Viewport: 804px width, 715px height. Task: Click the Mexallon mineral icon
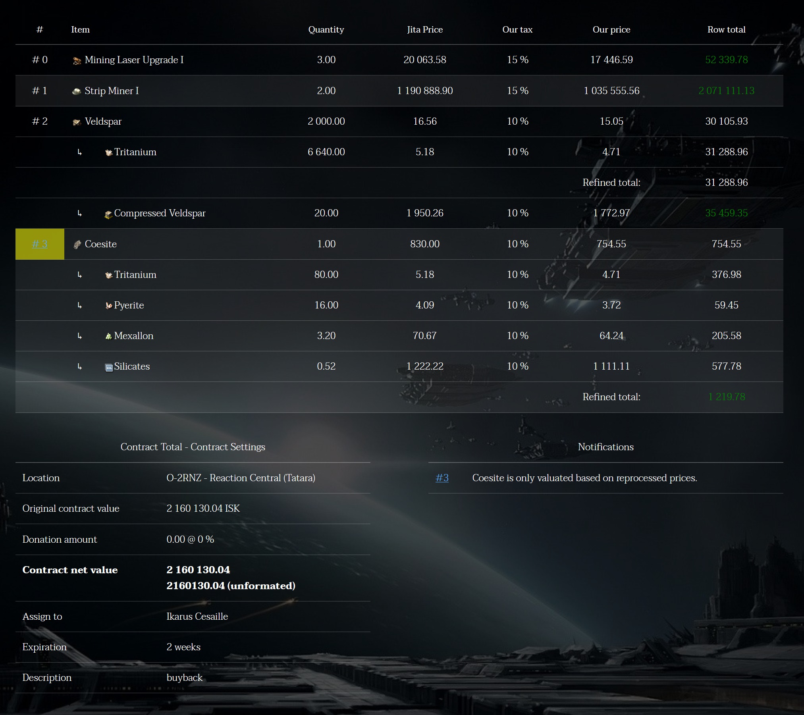click(x=108, y=336)
